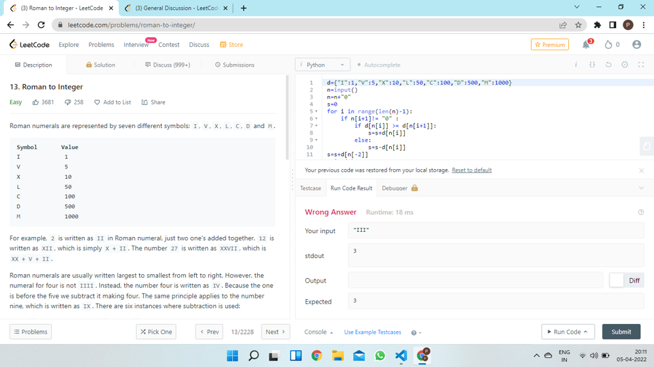Switch to the Solution tab
The height and width of the screenshot is (367, 654).
101,65
